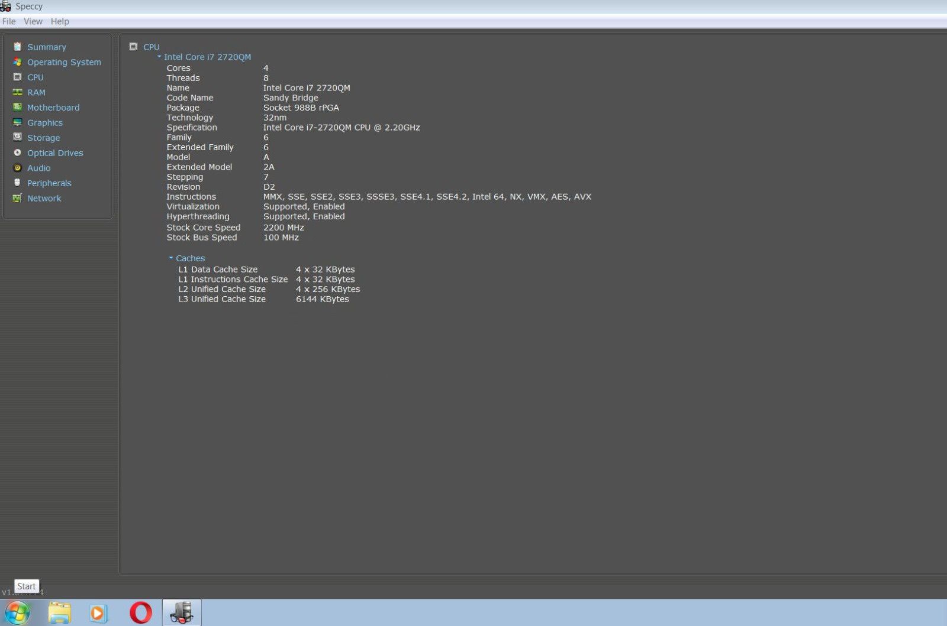Click the Audio speaker icon
Screen dimensions: 947x626
[x=17, y=168]
